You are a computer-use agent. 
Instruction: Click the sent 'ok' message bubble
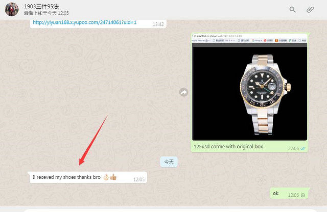pos(276,193)
